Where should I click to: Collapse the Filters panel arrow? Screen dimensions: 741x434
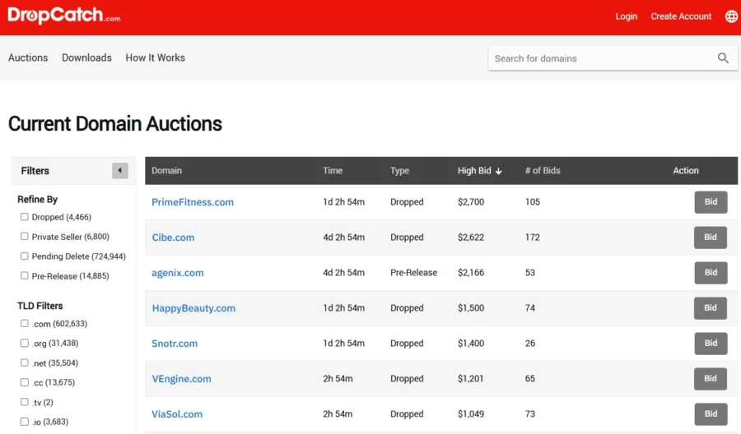(x=120, y=170)
